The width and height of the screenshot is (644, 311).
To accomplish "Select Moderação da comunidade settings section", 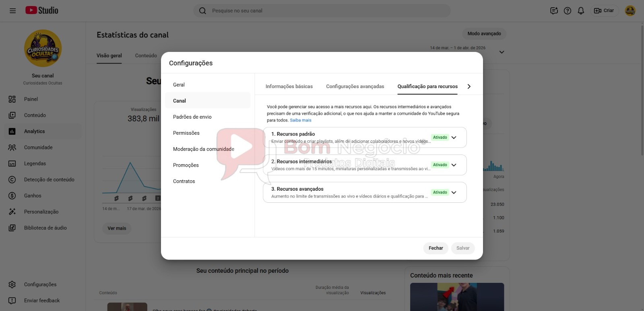I will [208, 149].
